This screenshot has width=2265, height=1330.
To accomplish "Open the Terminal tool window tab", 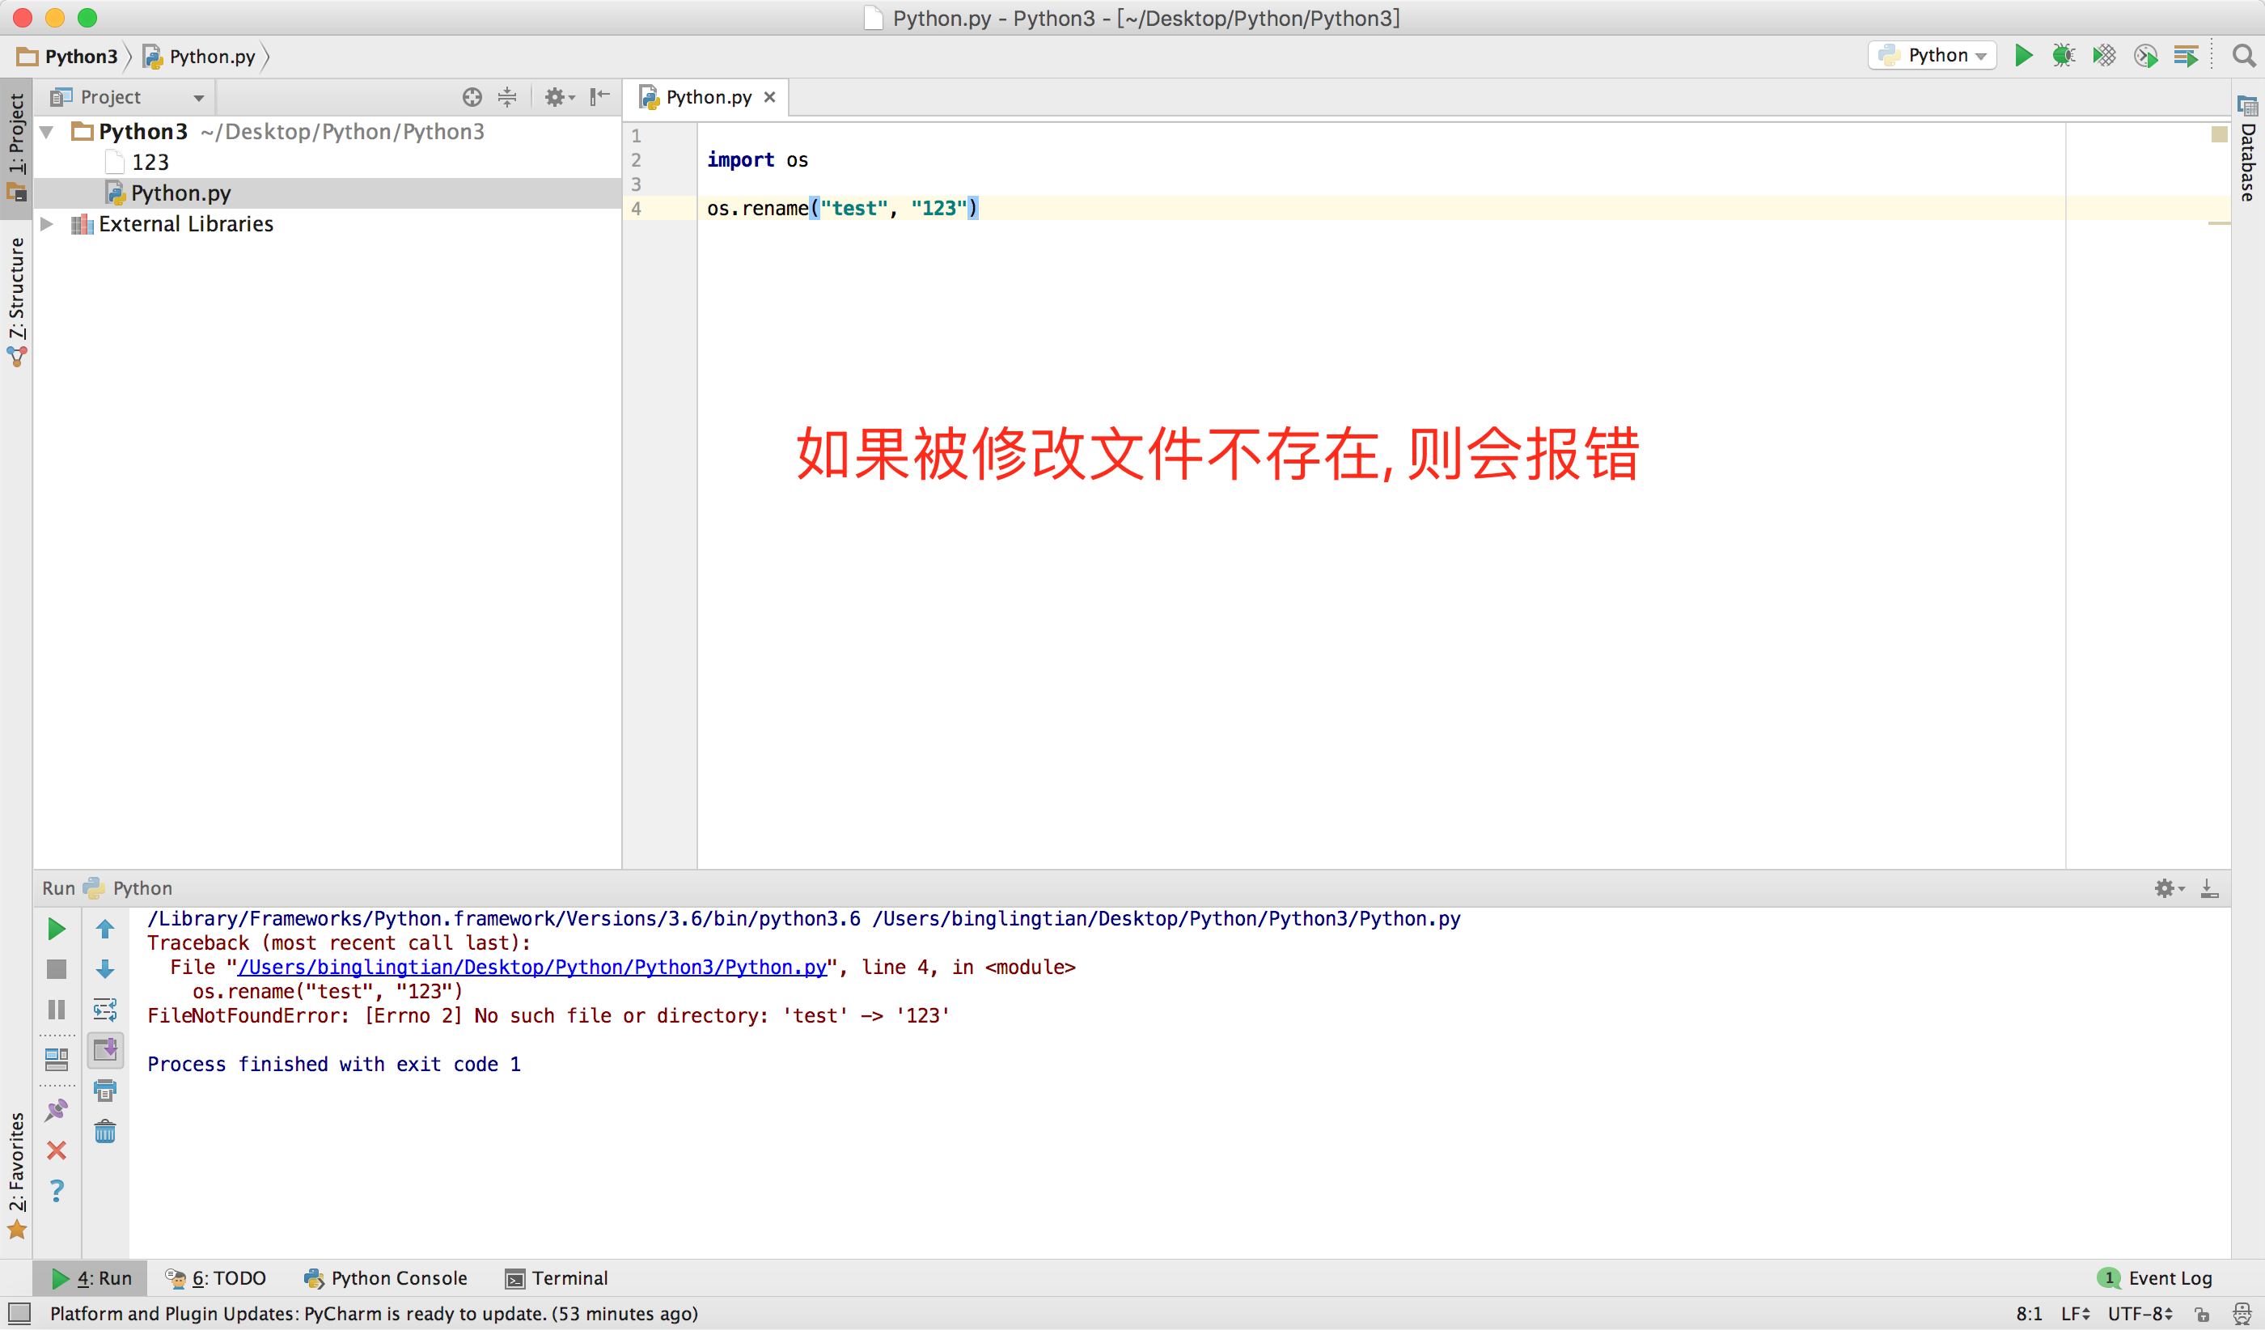I will [557, 1278].
